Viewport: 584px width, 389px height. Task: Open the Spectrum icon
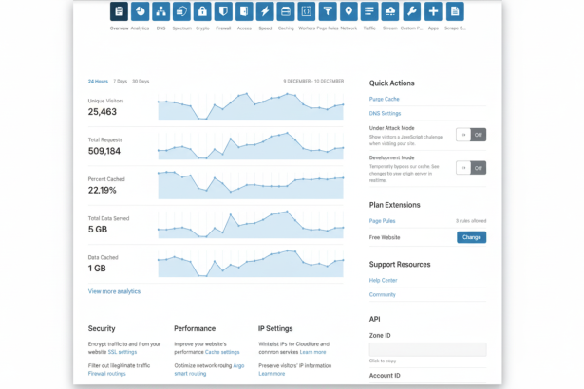coord(181,11)
